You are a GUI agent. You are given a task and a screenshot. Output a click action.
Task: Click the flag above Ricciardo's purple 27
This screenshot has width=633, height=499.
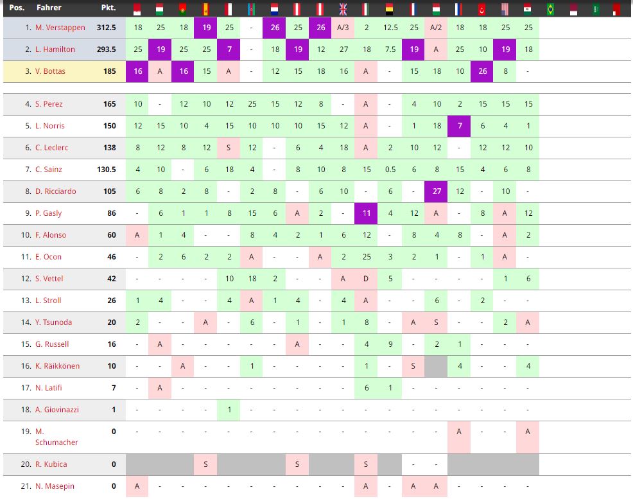click(x=436, y=9)
